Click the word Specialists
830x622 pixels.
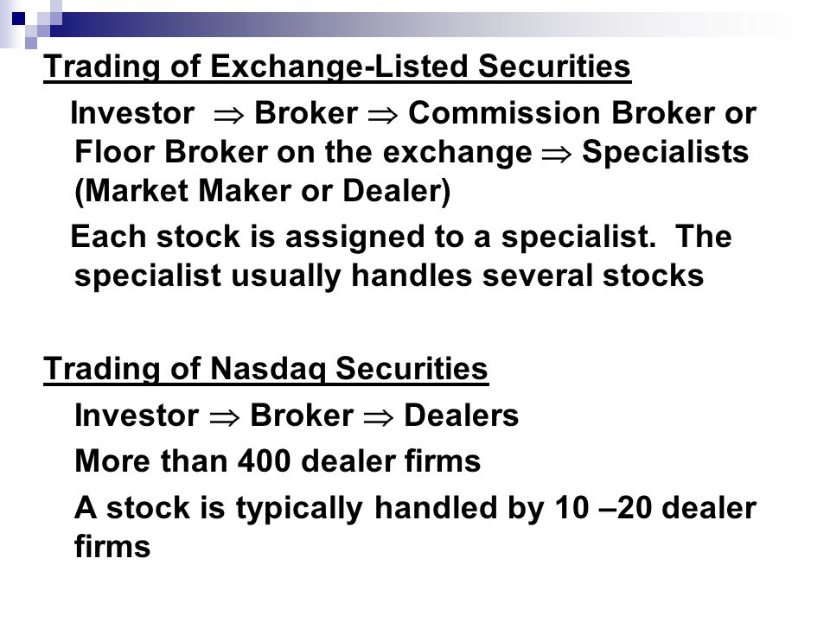pyautogui.click(x=666, y=152)
